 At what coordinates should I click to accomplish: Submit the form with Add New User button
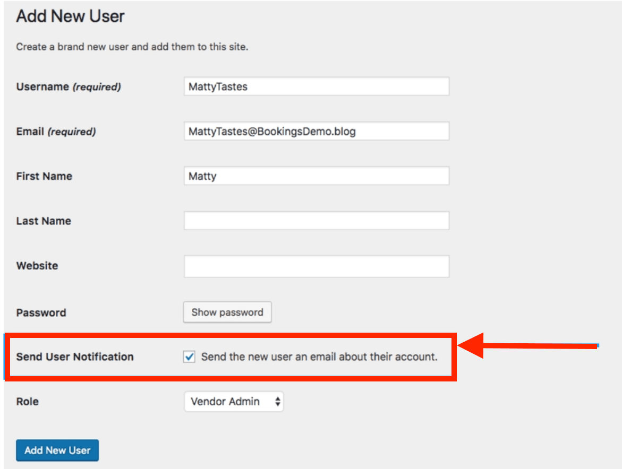pos(57,450)
